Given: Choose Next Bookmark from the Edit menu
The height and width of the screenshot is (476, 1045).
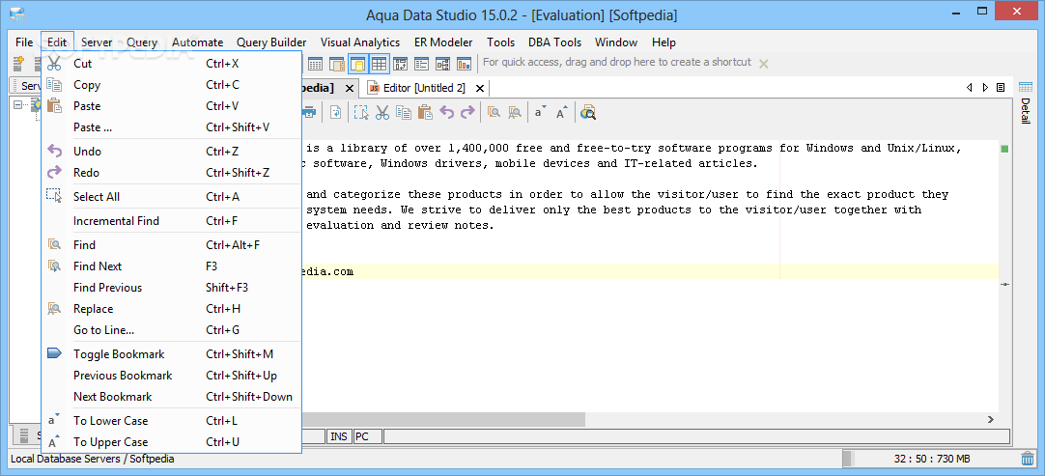Looking at the screenshot, I should tap(172, 397).
